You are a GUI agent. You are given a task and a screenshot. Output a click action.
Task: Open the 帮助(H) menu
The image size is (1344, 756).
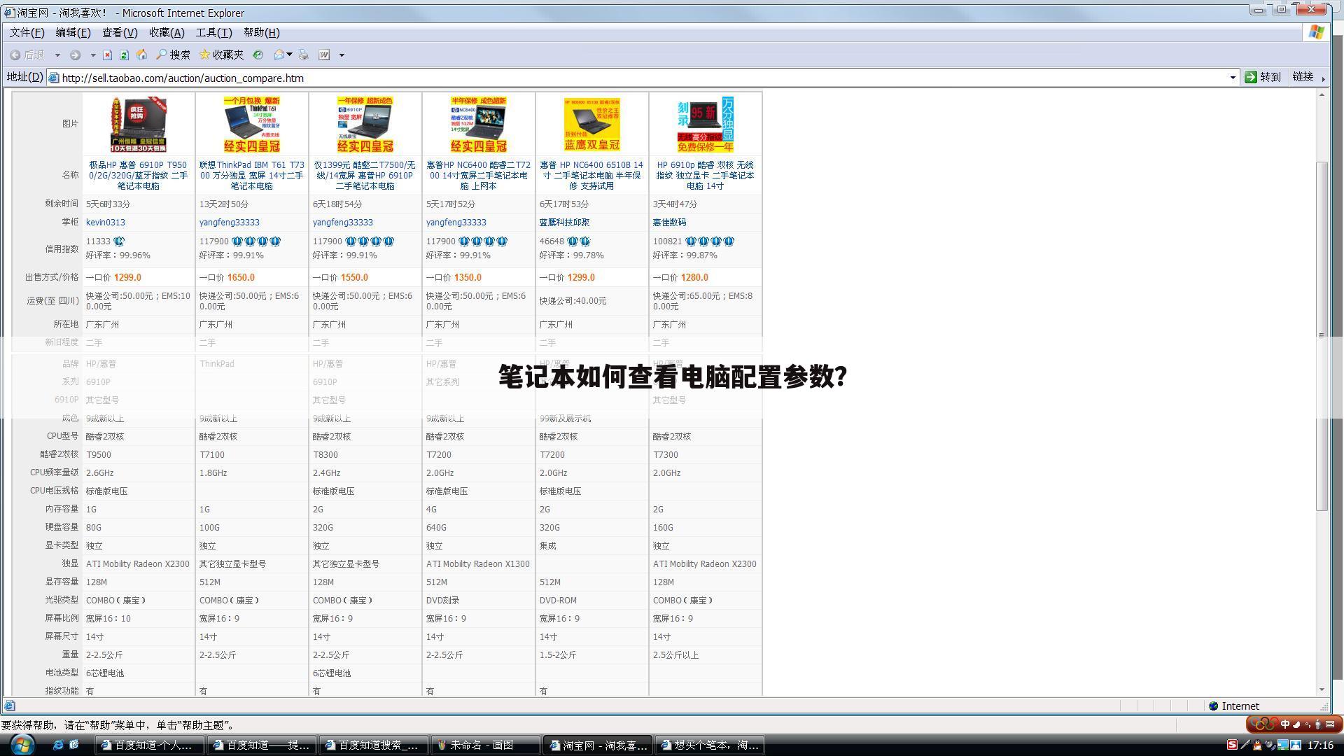(261, 32)
